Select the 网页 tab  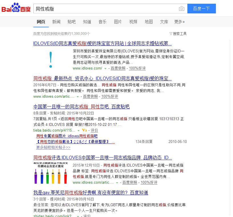point(41,22)
